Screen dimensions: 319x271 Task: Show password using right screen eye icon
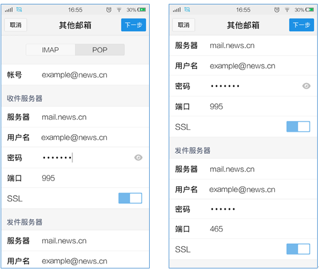tap(306, 86)
